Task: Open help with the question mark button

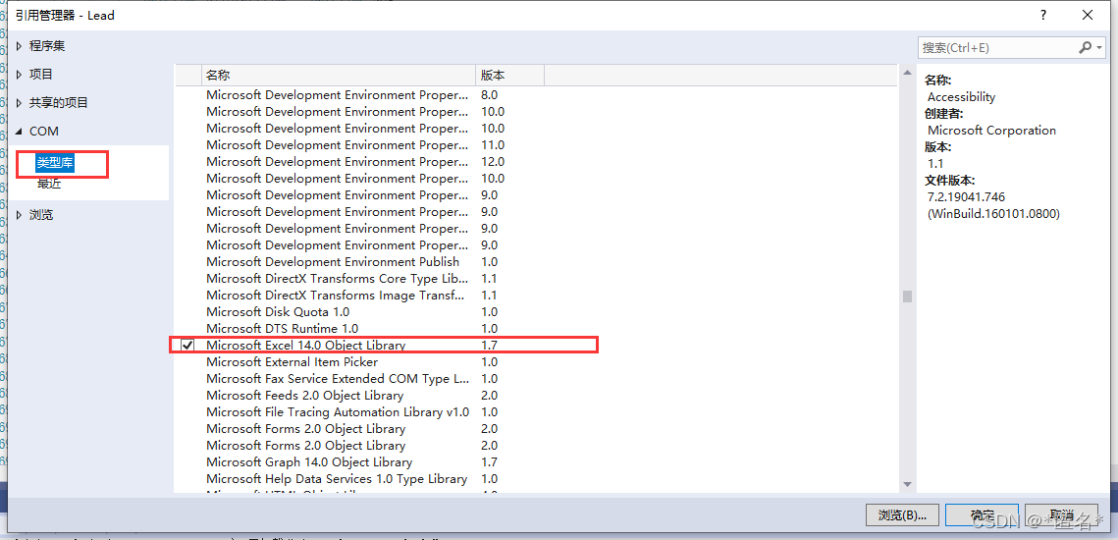Action: click(x=1042, y=15)
